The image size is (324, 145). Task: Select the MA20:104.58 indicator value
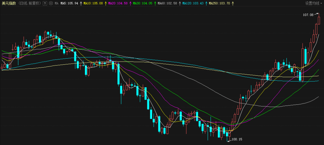pyautogui.click(x=118, y=3)
